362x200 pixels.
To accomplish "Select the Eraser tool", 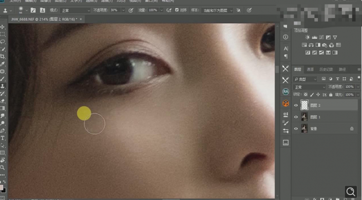I will coord(3,101).
